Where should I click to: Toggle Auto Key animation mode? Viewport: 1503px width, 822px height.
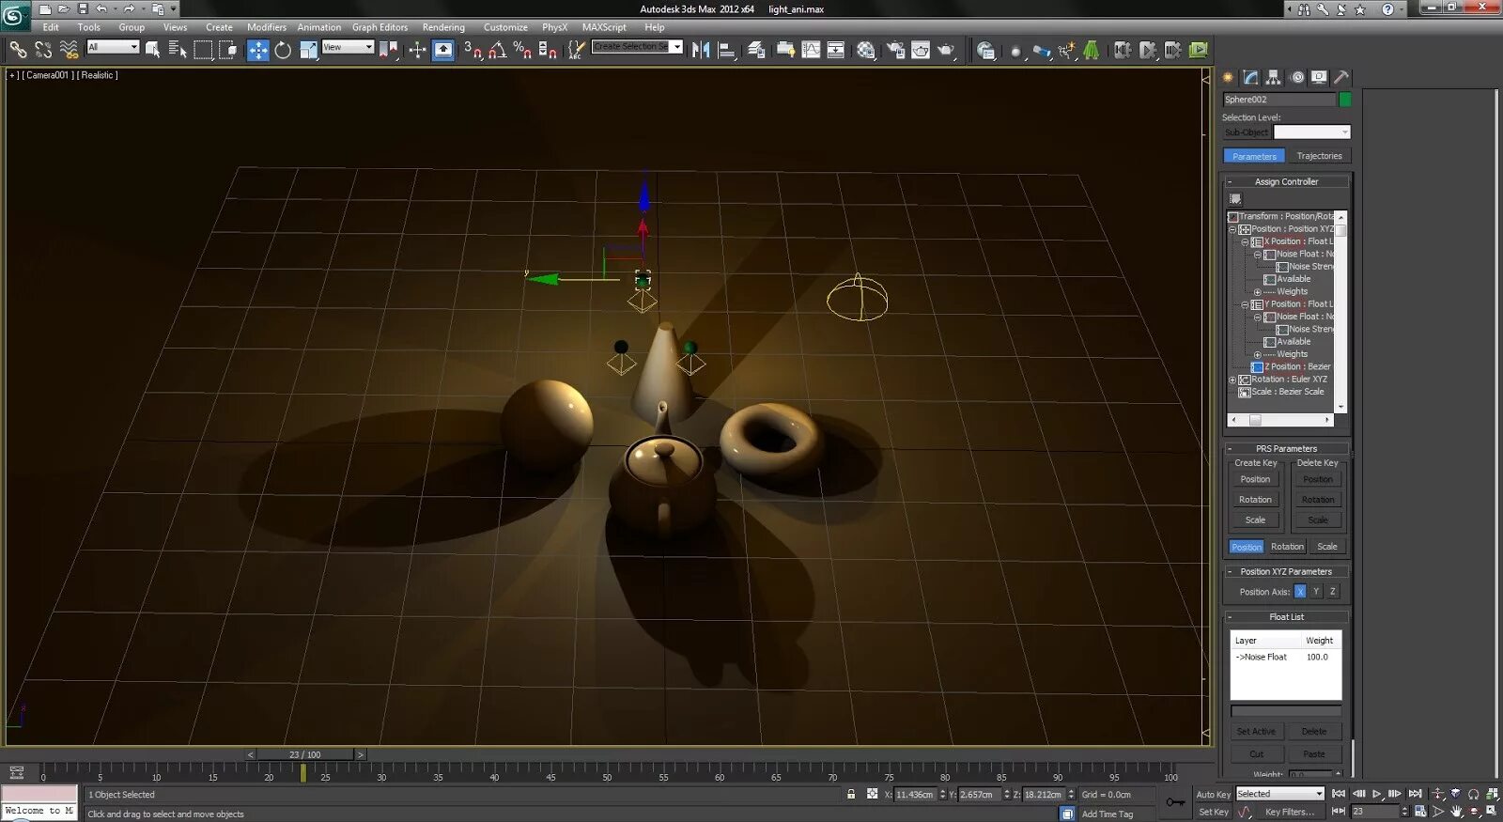tap(1213, 795)
